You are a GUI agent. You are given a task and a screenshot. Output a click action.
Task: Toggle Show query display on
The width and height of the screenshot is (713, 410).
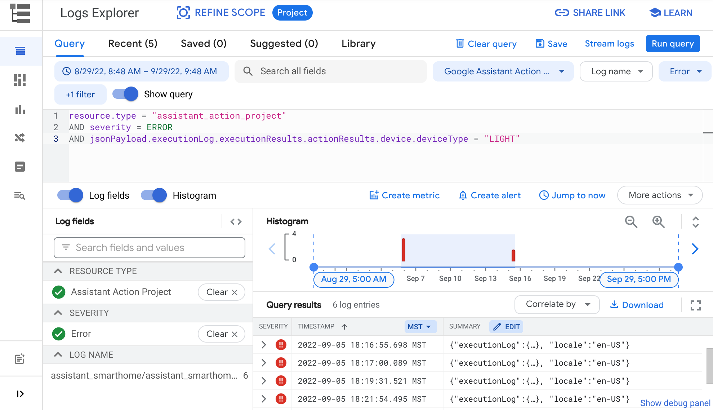[x=125, y=94]
